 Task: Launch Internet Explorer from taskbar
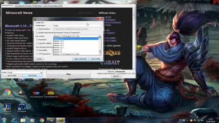(x=13, y=120)
